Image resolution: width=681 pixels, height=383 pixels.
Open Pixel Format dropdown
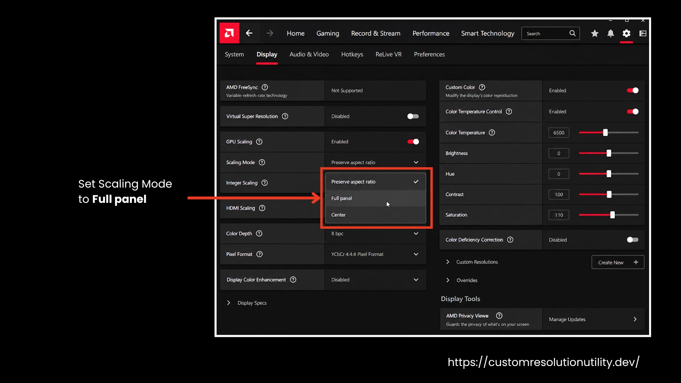click(x=375, y=254)
